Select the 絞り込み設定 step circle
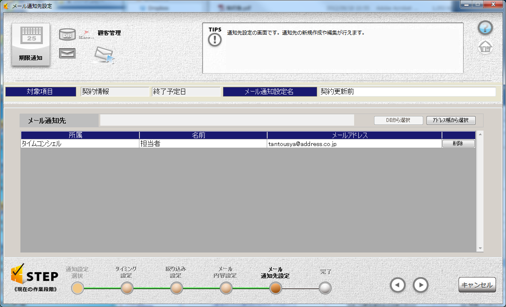 176,288
